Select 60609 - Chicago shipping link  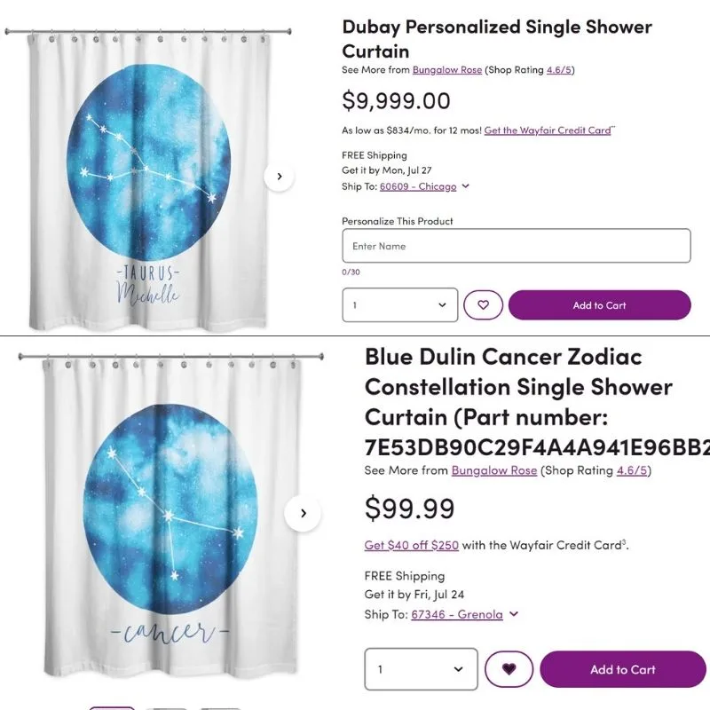418,186
